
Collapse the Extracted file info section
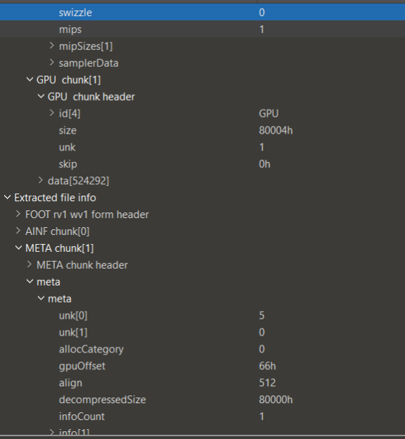[7, 198]
